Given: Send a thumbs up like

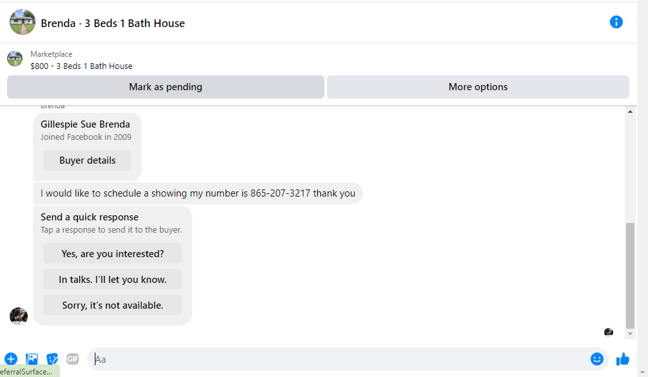Looking at the screenshot, I should coord(622,359).
